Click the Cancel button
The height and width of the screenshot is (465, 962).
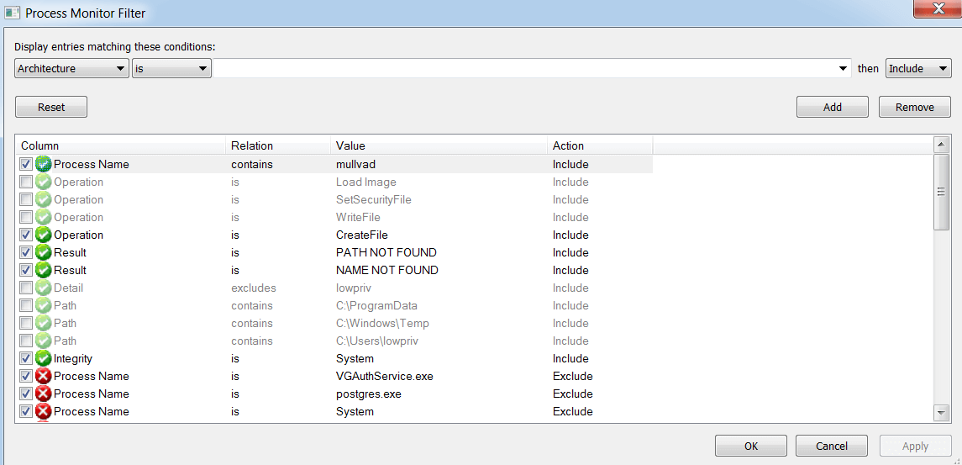(831, 446)
